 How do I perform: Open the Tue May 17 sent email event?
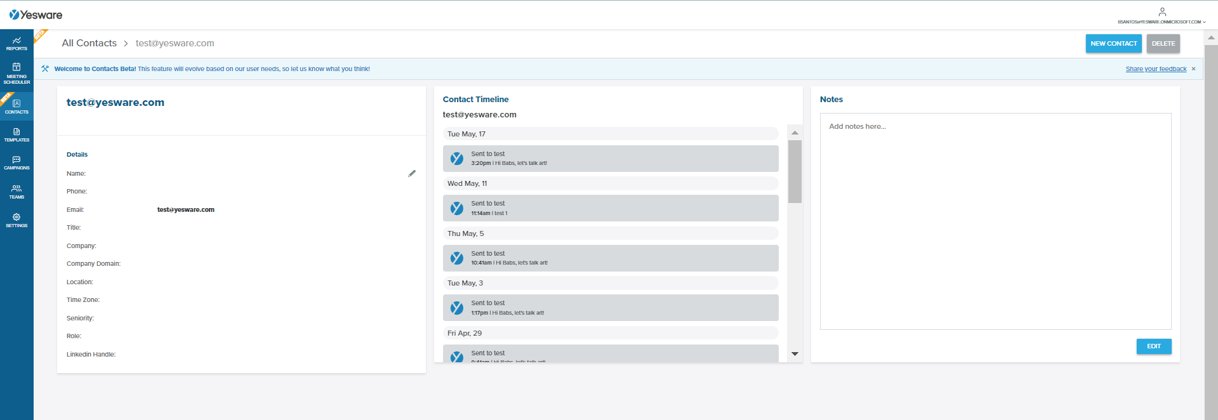pyautogui.click(x=611, y=159)
